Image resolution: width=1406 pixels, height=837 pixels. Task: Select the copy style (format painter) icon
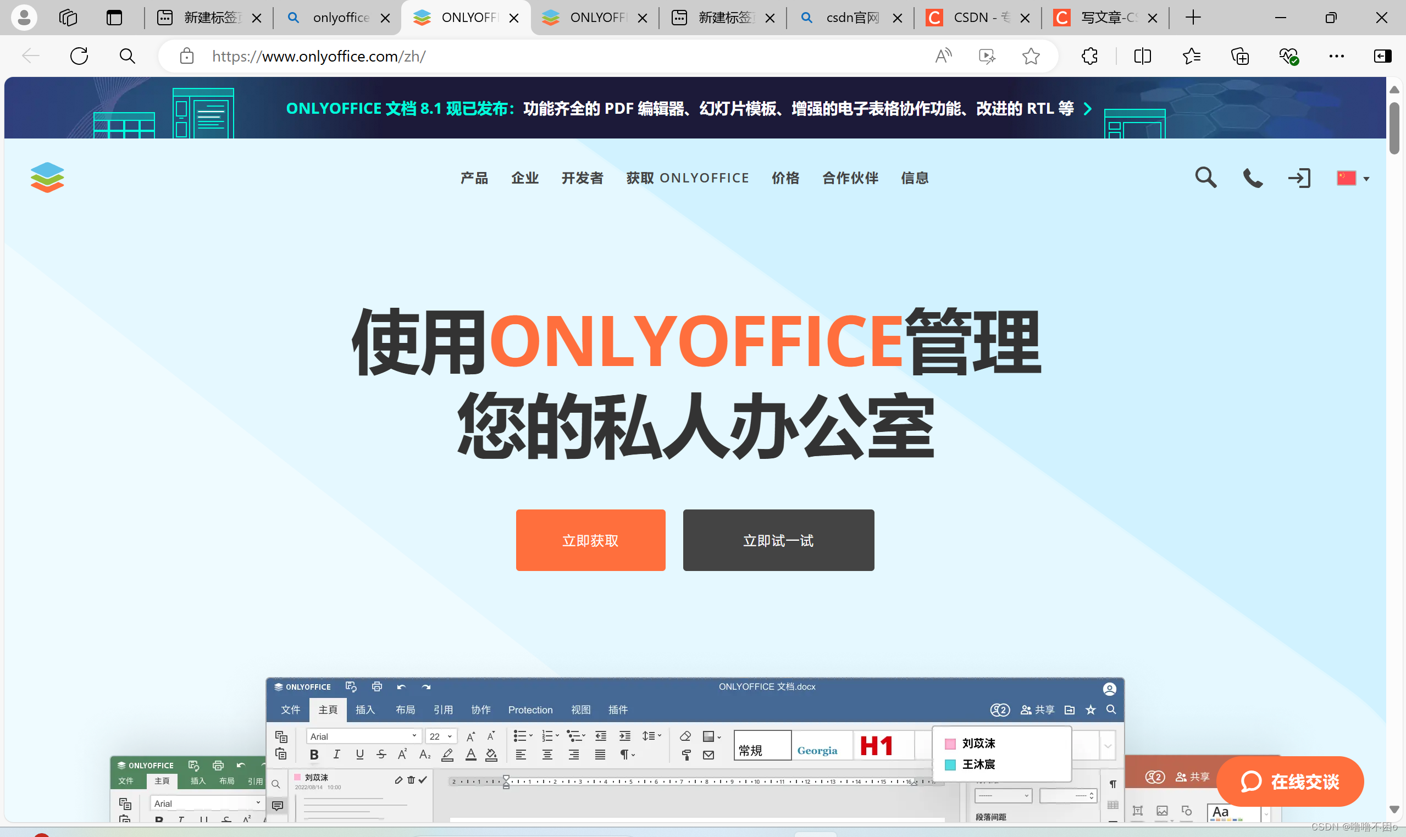(687, 755)
